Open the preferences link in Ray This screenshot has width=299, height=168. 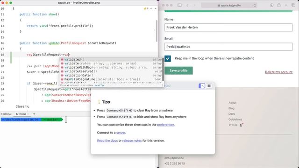(166, 125)
